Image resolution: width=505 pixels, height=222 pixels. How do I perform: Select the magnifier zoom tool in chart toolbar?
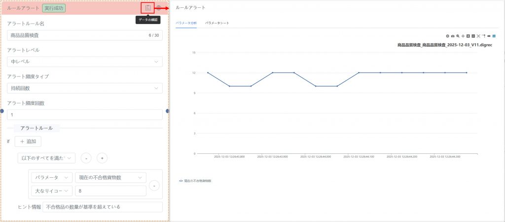(458, 36)
